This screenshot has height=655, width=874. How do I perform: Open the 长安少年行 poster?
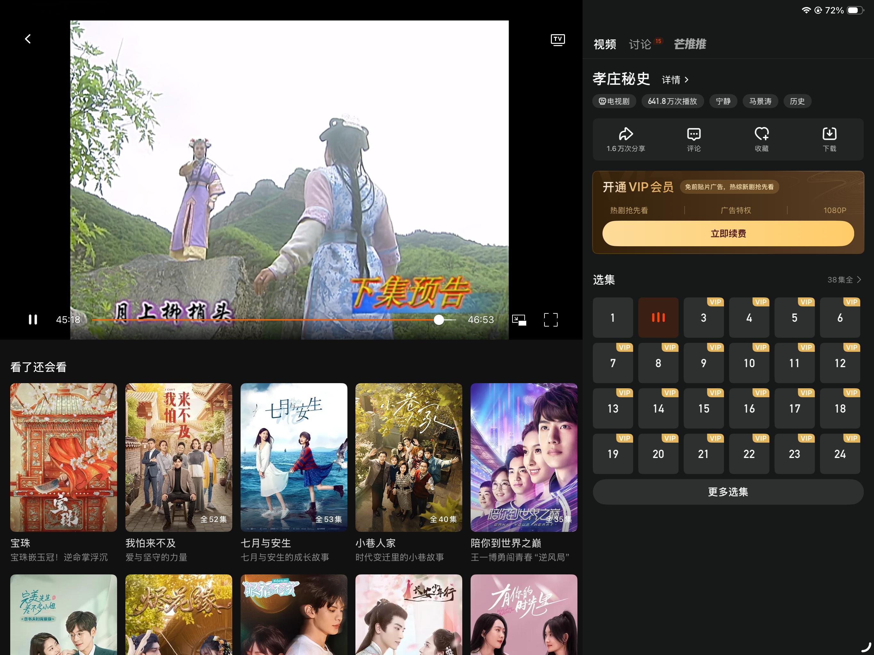tap(409, 615)
